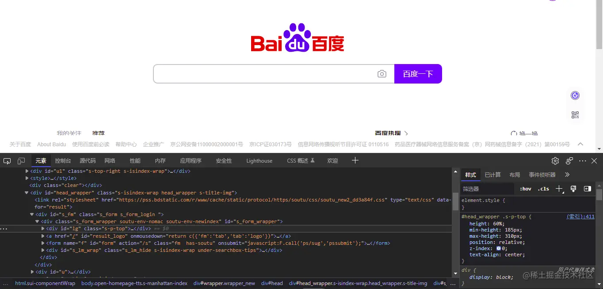Expand the style node in DOM tree
The image size is (603, 289).
coord(27,178)
